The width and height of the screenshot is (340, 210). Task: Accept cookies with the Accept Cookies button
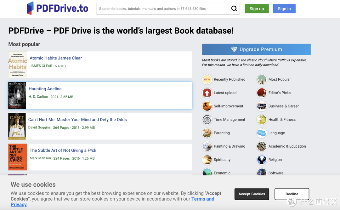(252, 194)
